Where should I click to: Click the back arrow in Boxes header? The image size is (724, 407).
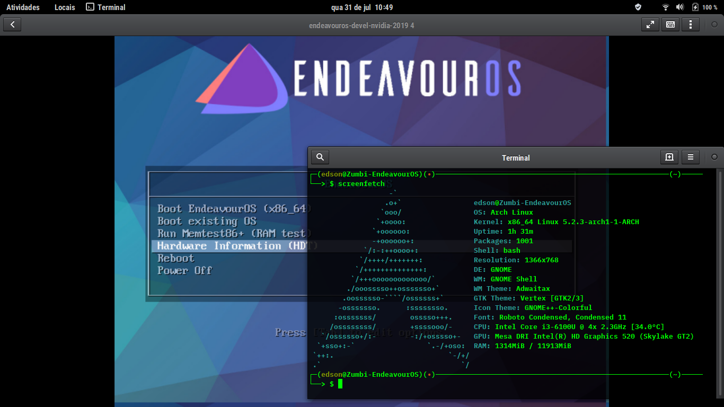(x=12, y=24)
